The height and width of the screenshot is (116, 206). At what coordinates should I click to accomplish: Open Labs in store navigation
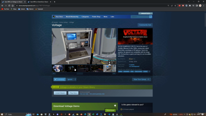tap(112, 17)
